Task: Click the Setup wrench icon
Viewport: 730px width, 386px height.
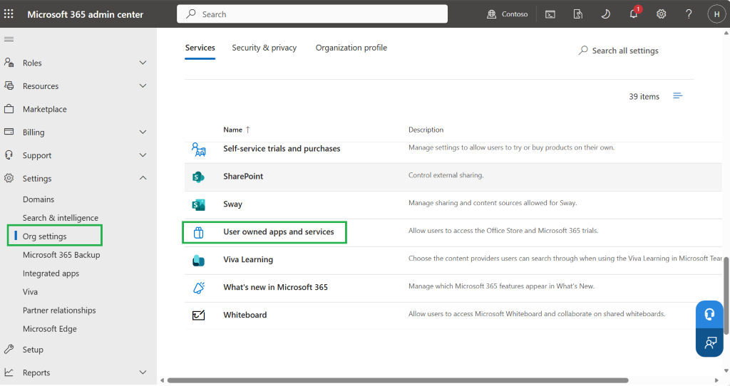Action: pyautogui.click(x=9, y=349)
